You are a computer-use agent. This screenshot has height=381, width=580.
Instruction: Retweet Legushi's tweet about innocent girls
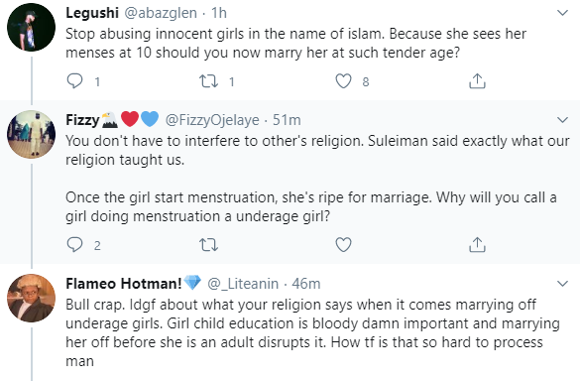(x=208, y=81)
